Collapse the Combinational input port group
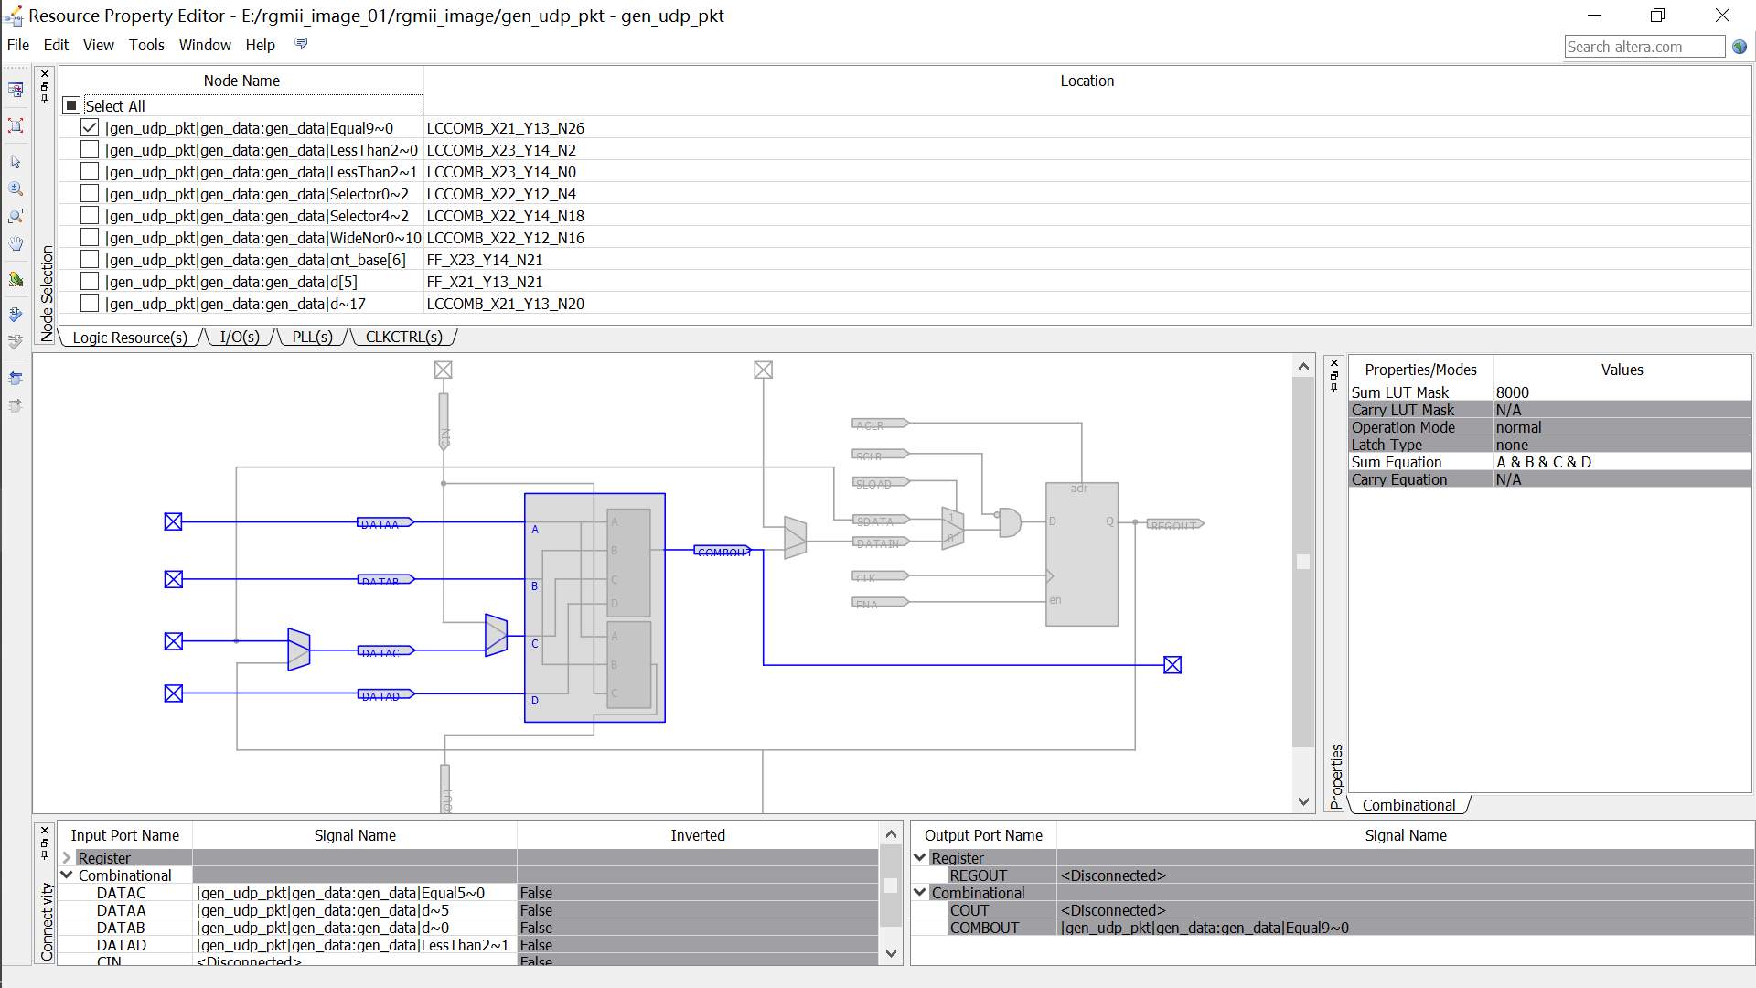The height and width of the screenshot is (988, 1756). (67, 875)
